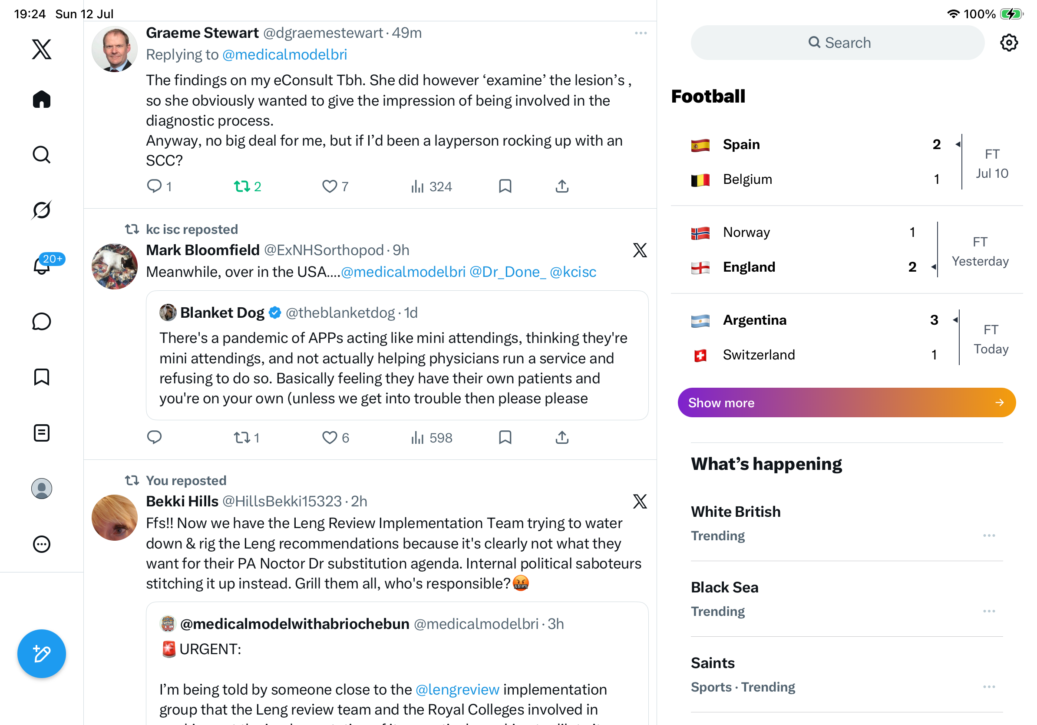Focus the Search input field
The height and width of the screenshot is (725, 1037).
click(837, 43)
